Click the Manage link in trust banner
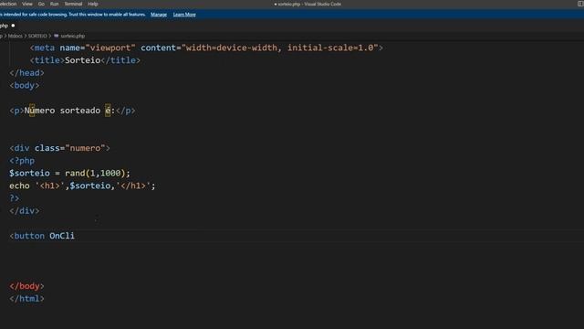Image resolution: width=584 pixels, height=329 pixels. (159, 15)
